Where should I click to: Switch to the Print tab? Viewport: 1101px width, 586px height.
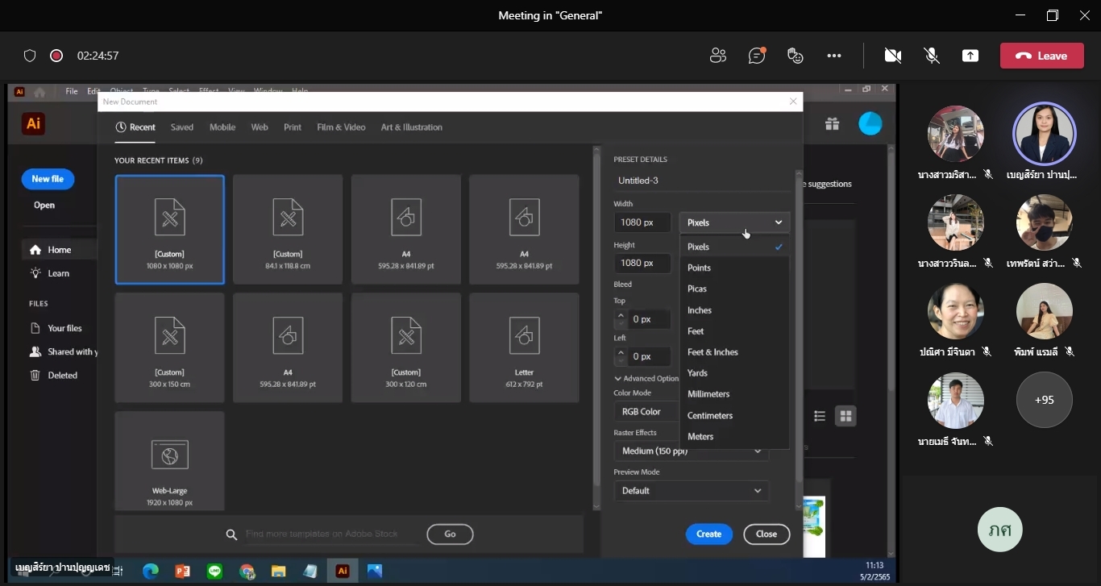click(293, 127)
